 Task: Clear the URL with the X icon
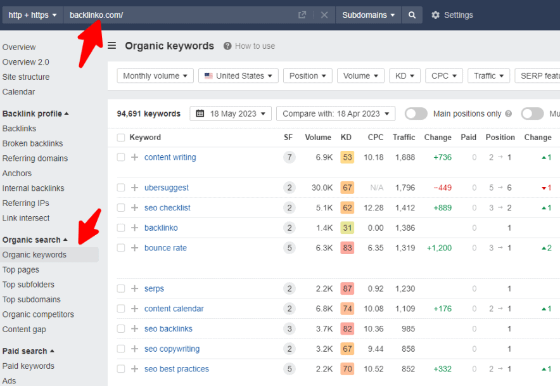(324, 15)
